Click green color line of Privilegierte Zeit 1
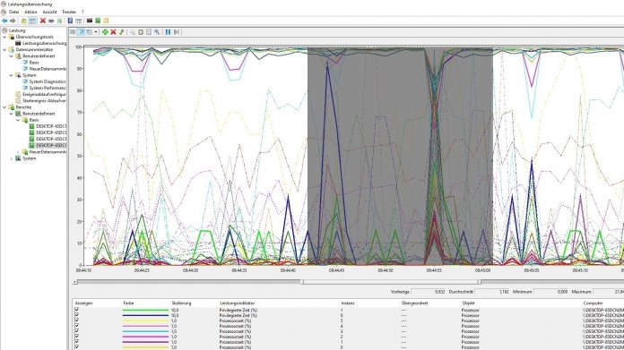The height and width of the screenshot is (350, 624). pyautogui.click(x=145, y=310)
